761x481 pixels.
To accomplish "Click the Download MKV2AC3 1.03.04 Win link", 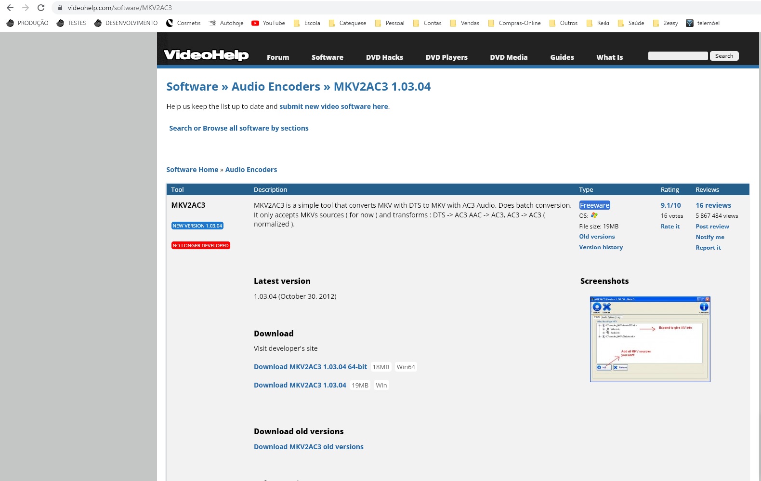I will click(300, 385).
